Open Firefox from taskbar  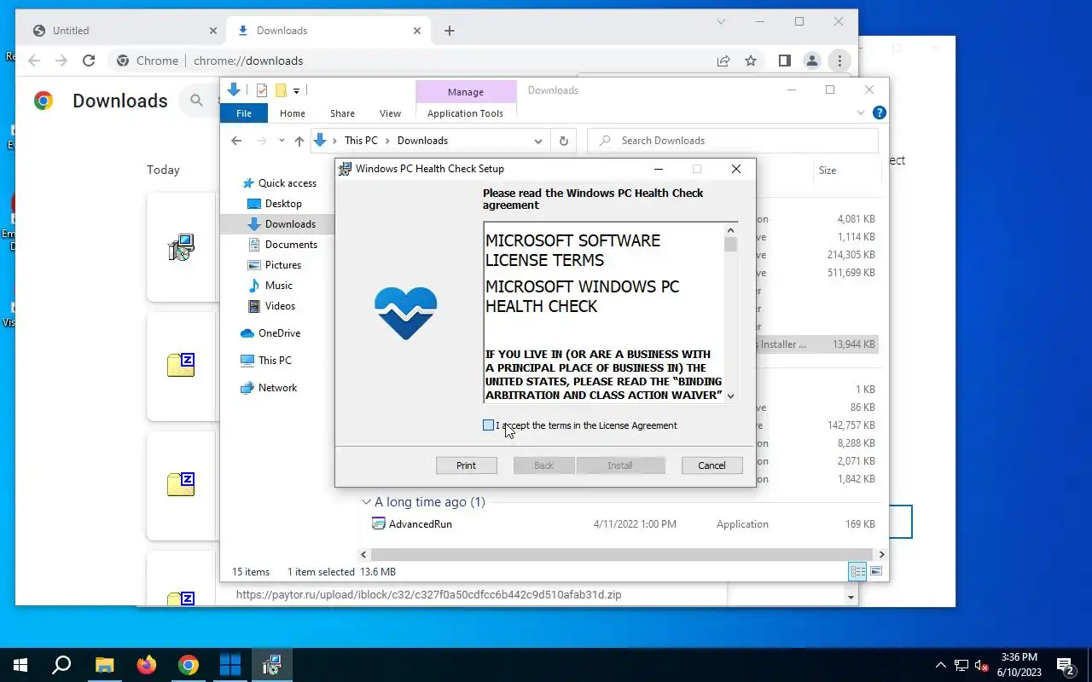pos(147,665)
